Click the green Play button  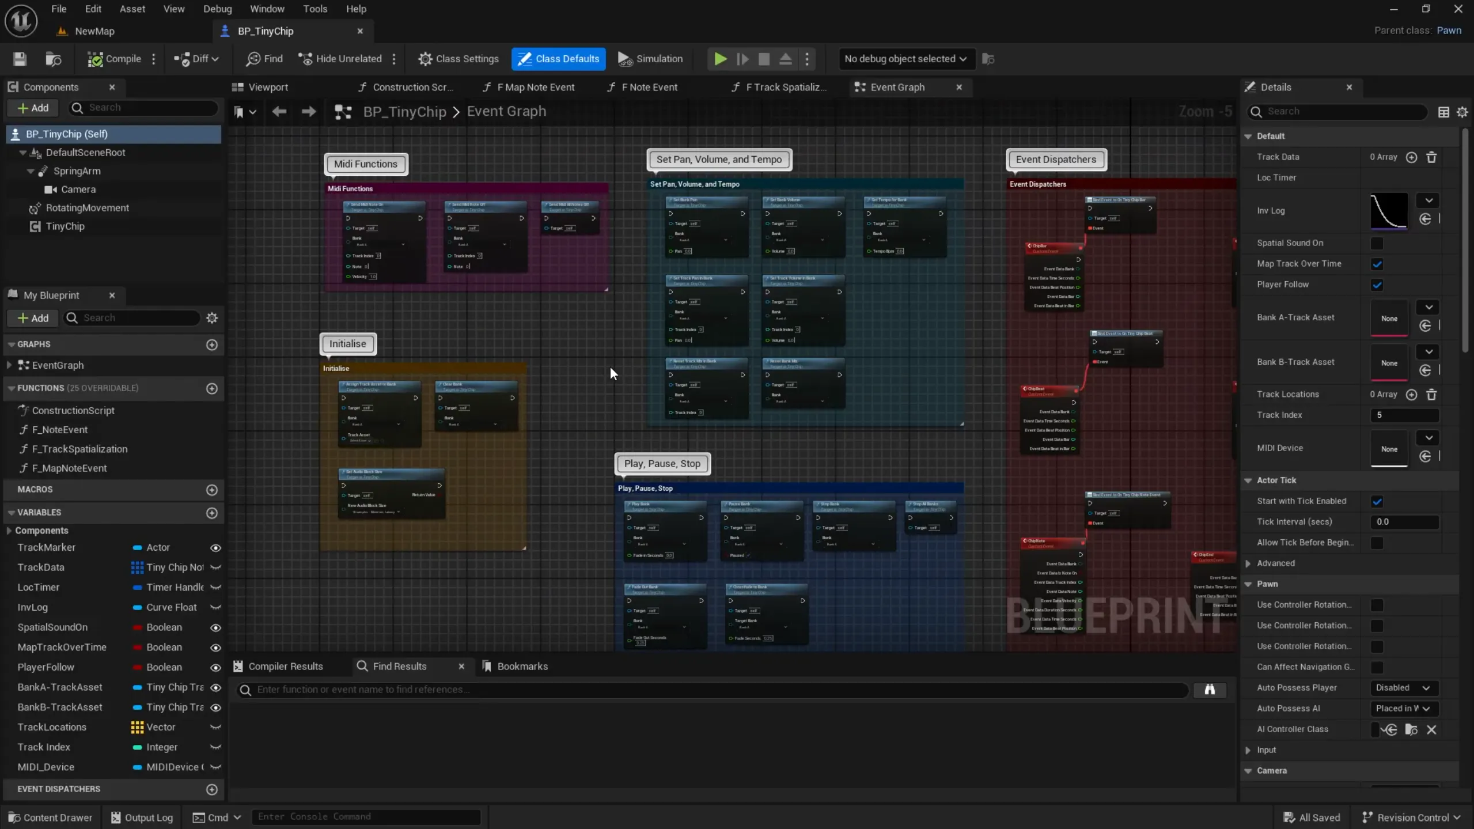point(720,59)
